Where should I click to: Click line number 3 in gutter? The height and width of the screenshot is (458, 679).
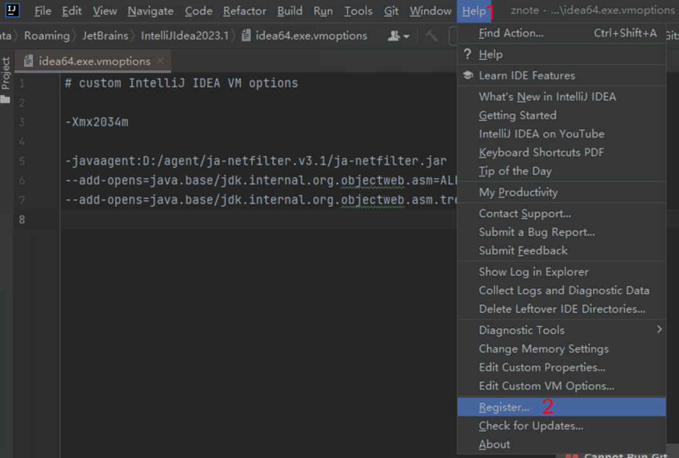(x=22, y=122)
